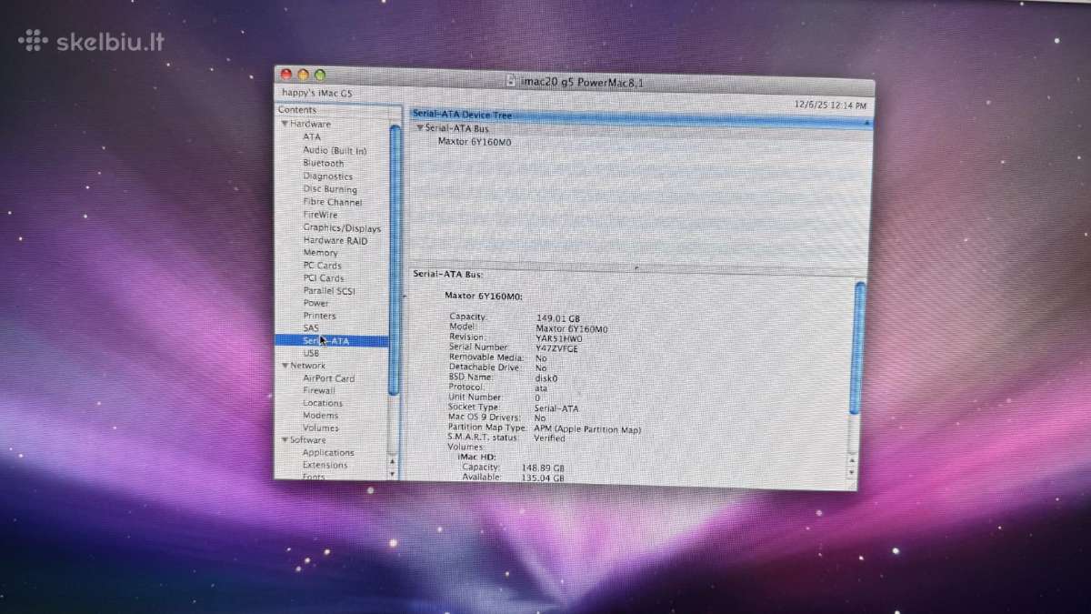Viewport: 1091px width, 614px height.
Task: Select Diagnostics in the sidebar
Action: [x=327, y=176]
